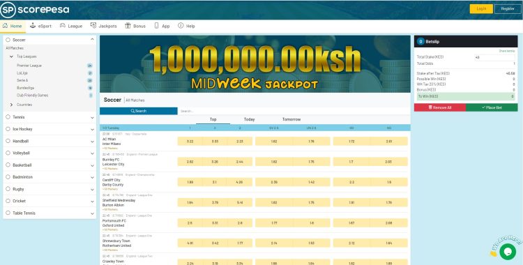Select the Volleyball radio button
The height and width of the screenshot is (265, 523).
(x=8, y=153)
